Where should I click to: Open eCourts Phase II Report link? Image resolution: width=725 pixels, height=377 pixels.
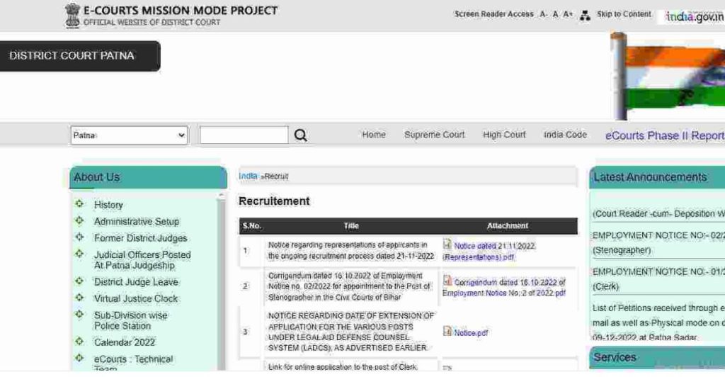point(664,135)
